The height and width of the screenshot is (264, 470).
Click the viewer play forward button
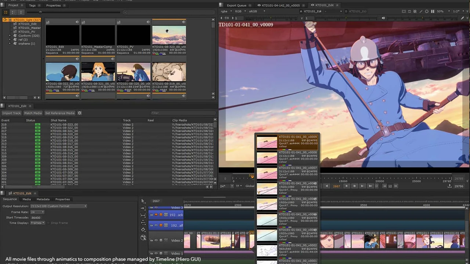[x=346, y=186]
